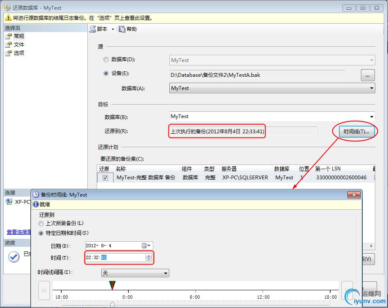The width and height of the screenshot is (388, 308).
Task: Click the 时间线(T)... button
Action: point(356,132)
